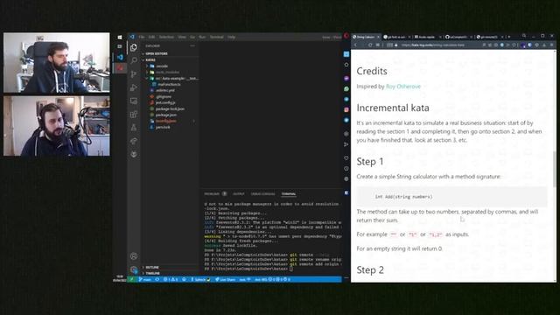Open Instagram in the Opera sidebar
The height and width of the screenshot is (315, 560).
[346, 109]
